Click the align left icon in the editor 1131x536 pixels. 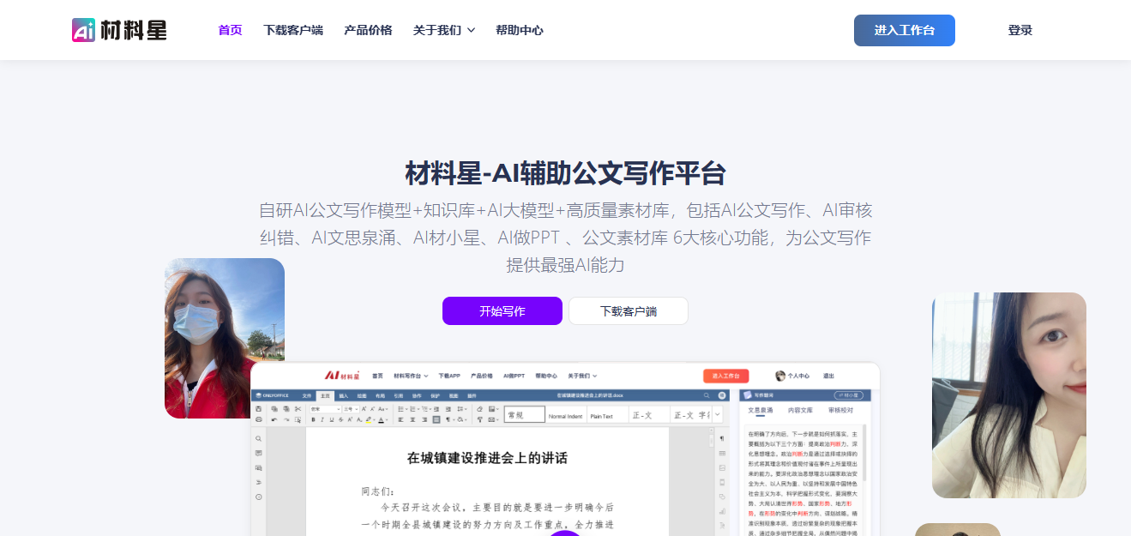coord(400,419)
